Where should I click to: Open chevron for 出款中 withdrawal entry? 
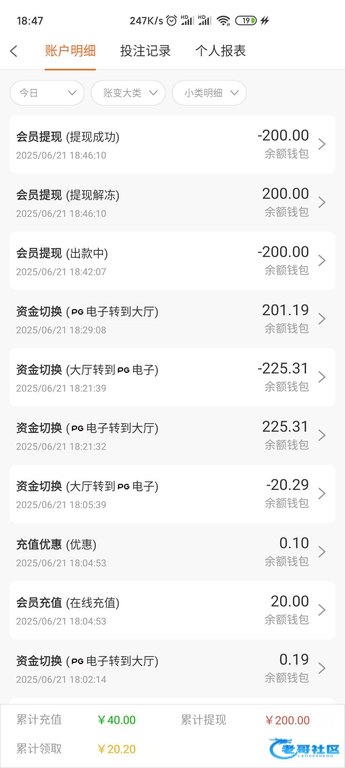[x=322, y=261]
